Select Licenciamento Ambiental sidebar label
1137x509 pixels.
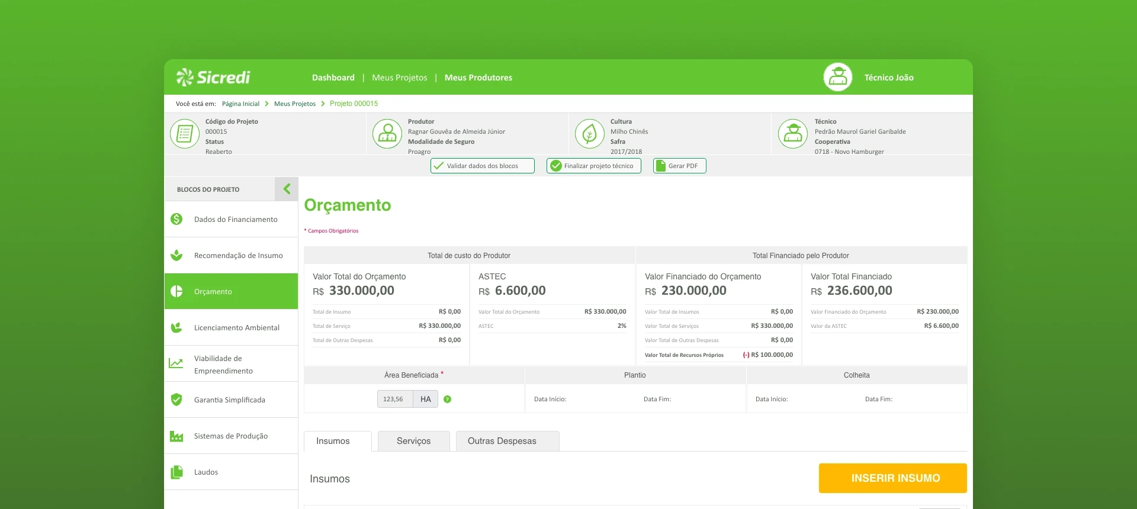[x=237, y=327]
